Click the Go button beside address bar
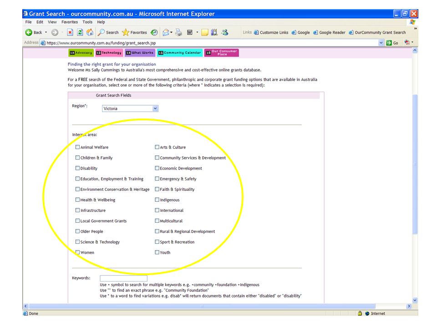The height and width of the screenshot is (328, 437). [x=392, y=43]
